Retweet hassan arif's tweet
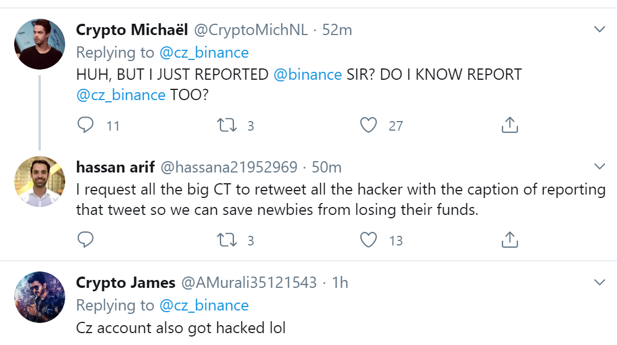Image resolution: width=617 pixels, height=345 pixels. tap(227, 240)
